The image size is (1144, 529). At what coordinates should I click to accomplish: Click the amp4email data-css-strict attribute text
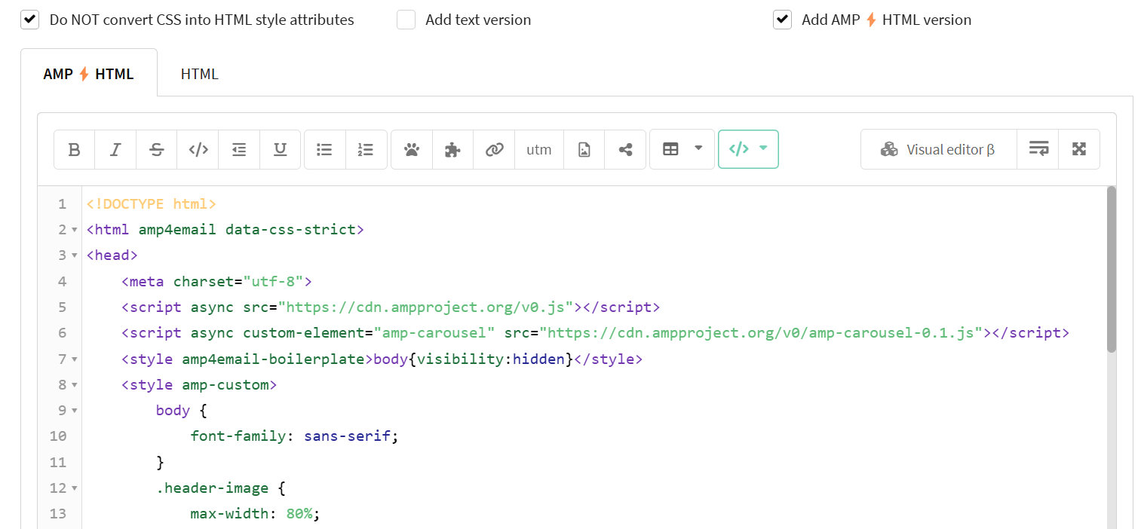click(x=247, y=229)
